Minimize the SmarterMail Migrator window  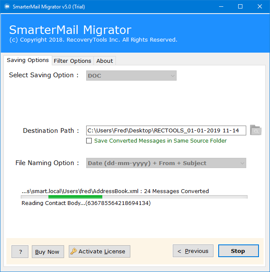(221, 7)
